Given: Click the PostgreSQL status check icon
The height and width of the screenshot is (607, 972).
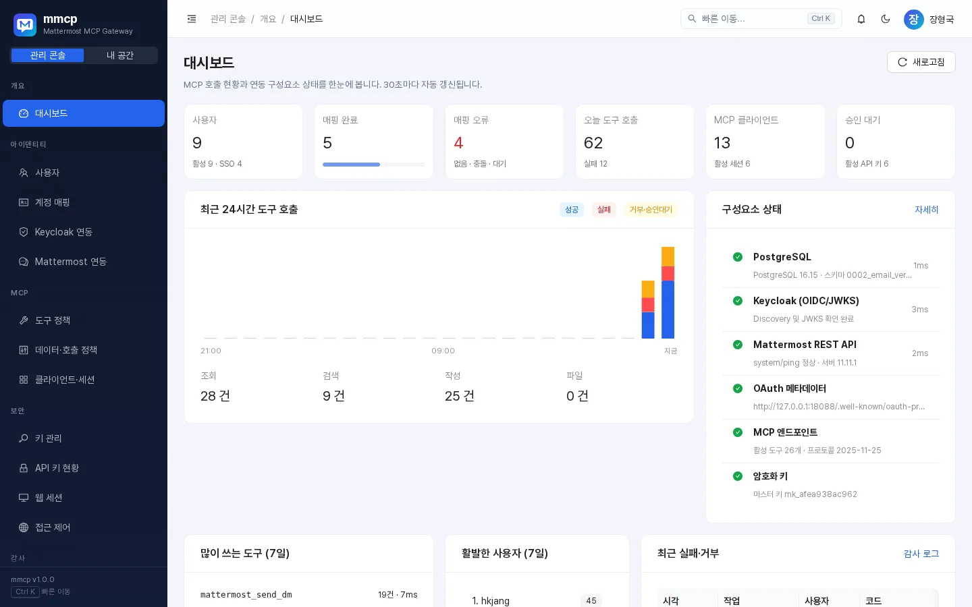Looking at the screenshot, I should coord(738,257).
